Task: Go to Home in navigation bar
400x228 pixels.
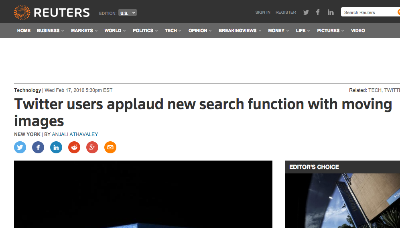Action: click(x=24, y=31)
